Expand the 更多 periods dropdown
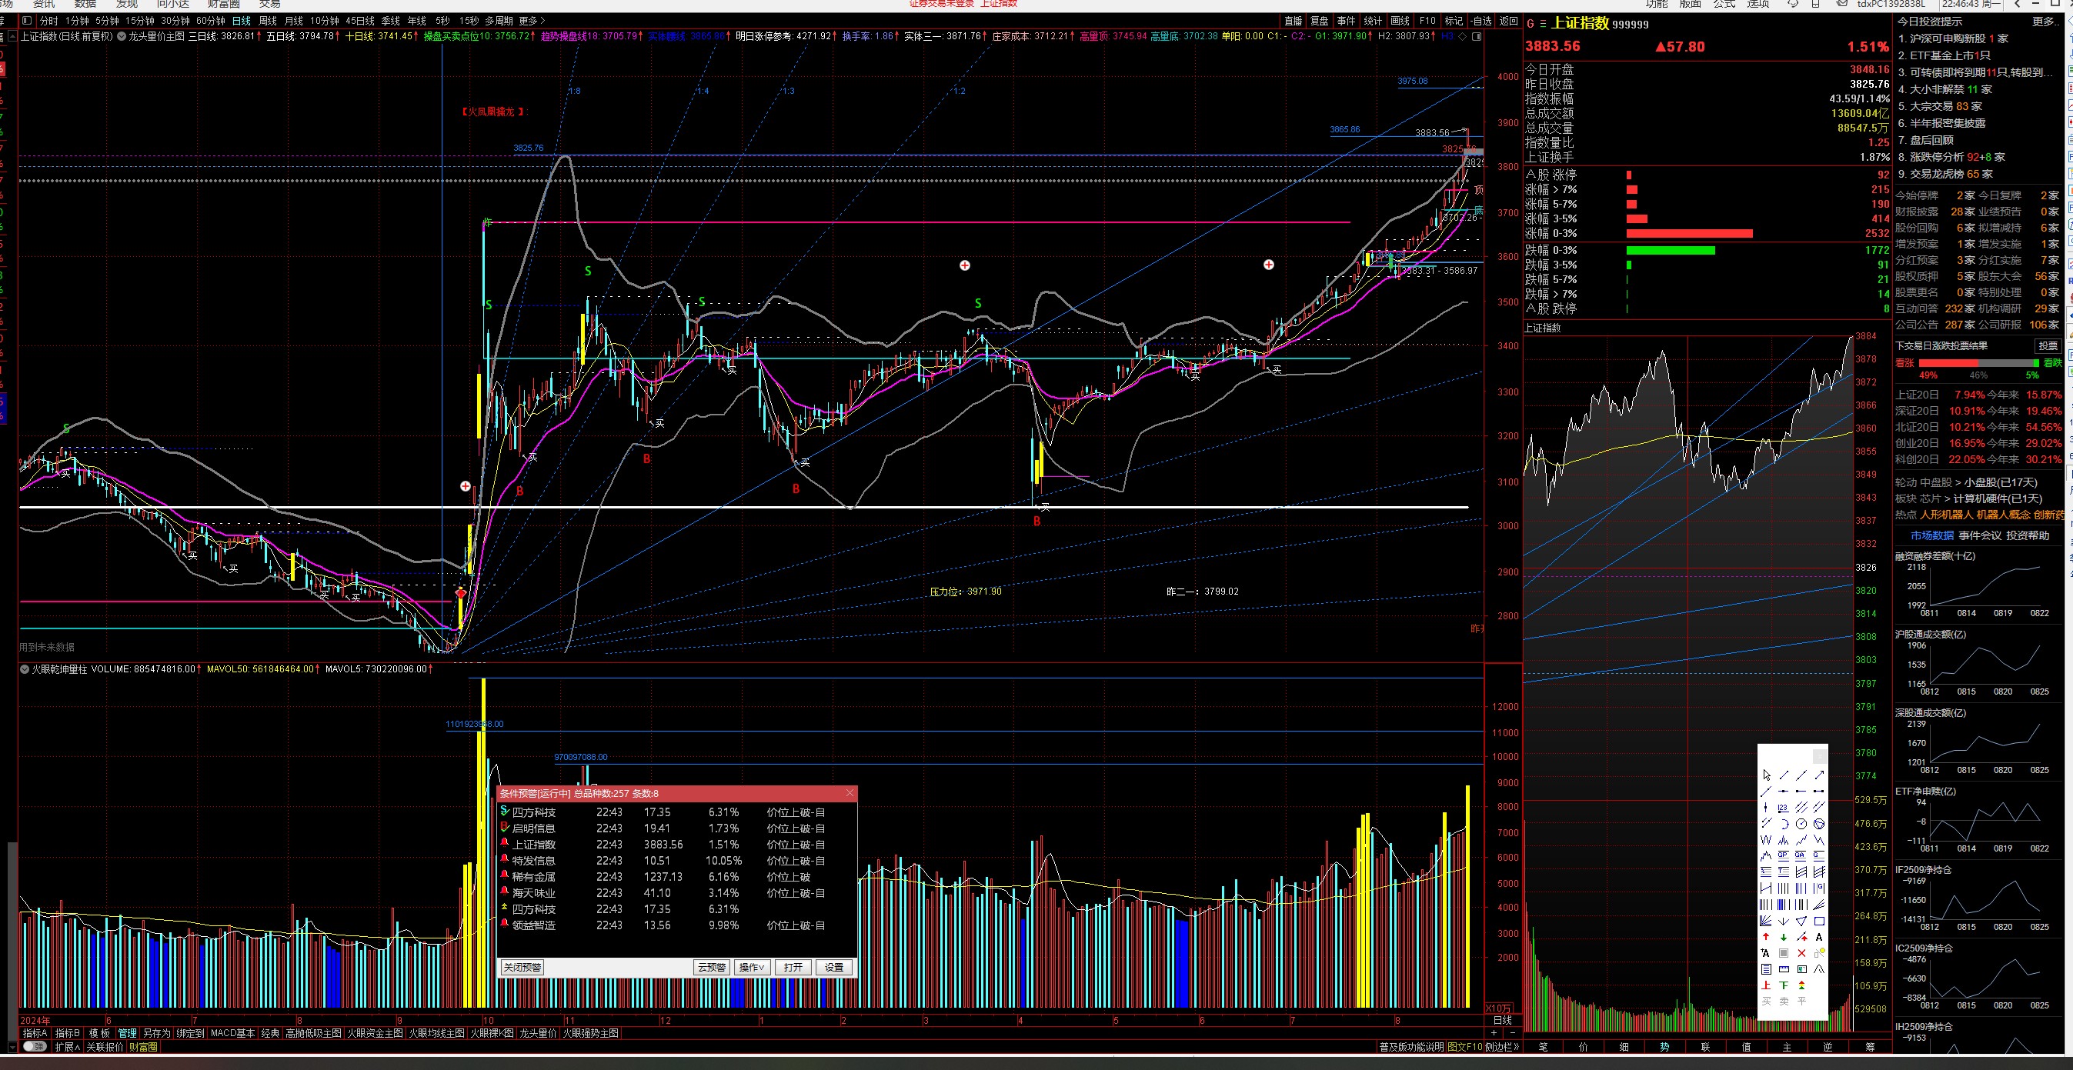The image size is (2073, 1070). [532, 21]
